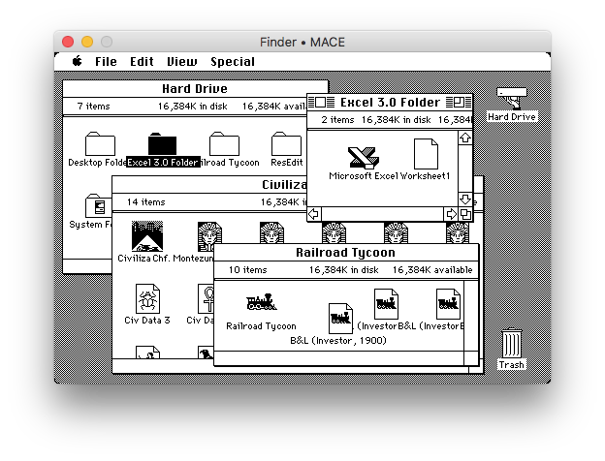This screenshot has height=461, width=605.
Task: Select the Civilization city skyline icon
Action: click(147, 236)
